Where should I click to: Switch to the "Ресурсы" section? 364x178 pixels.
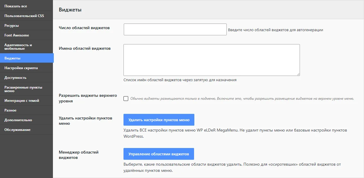(x=26, y=26)
